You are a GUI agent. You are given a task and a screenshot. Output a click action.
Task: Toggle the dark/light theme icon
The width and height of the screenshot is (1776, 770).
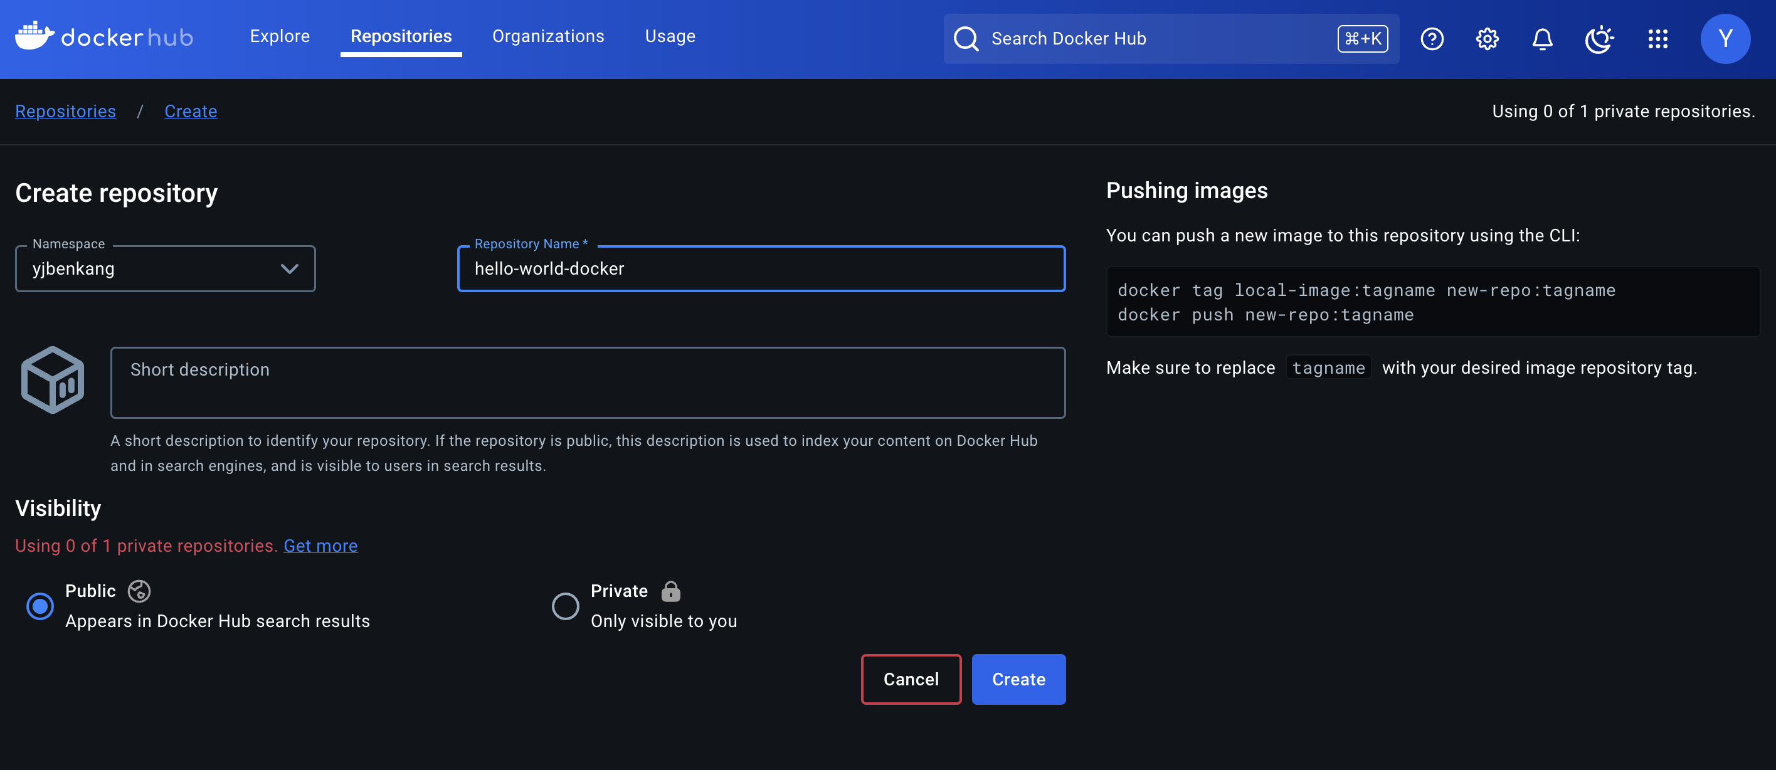[1598, 39]
